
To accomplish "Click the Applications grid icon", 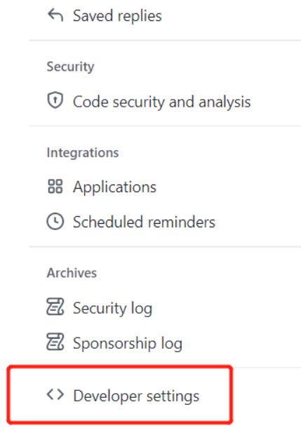I will pos(55,186).
